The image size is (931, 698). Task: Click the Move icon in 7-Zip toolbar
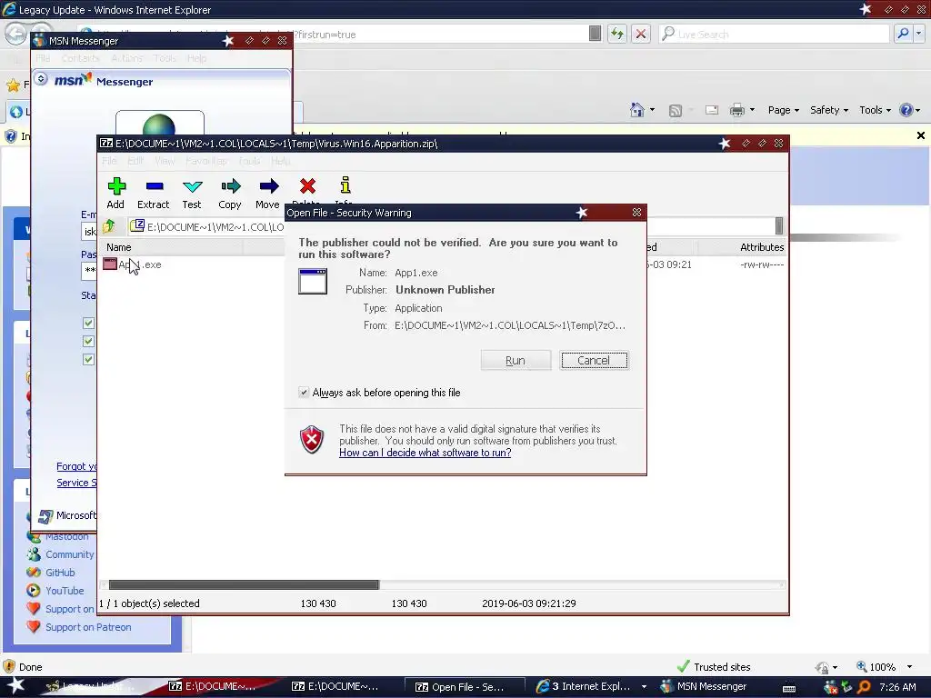click(x=268, y=186)
